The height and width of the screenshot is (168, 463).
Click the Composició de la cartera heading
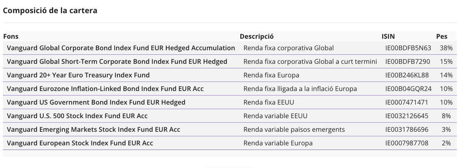pyautogui.click(x=50, y=10)
